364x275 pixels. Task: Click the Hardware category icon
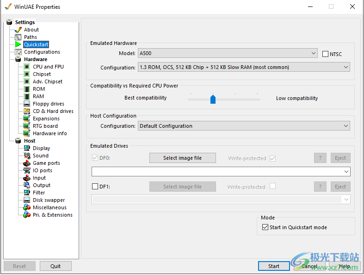point(18,59)
